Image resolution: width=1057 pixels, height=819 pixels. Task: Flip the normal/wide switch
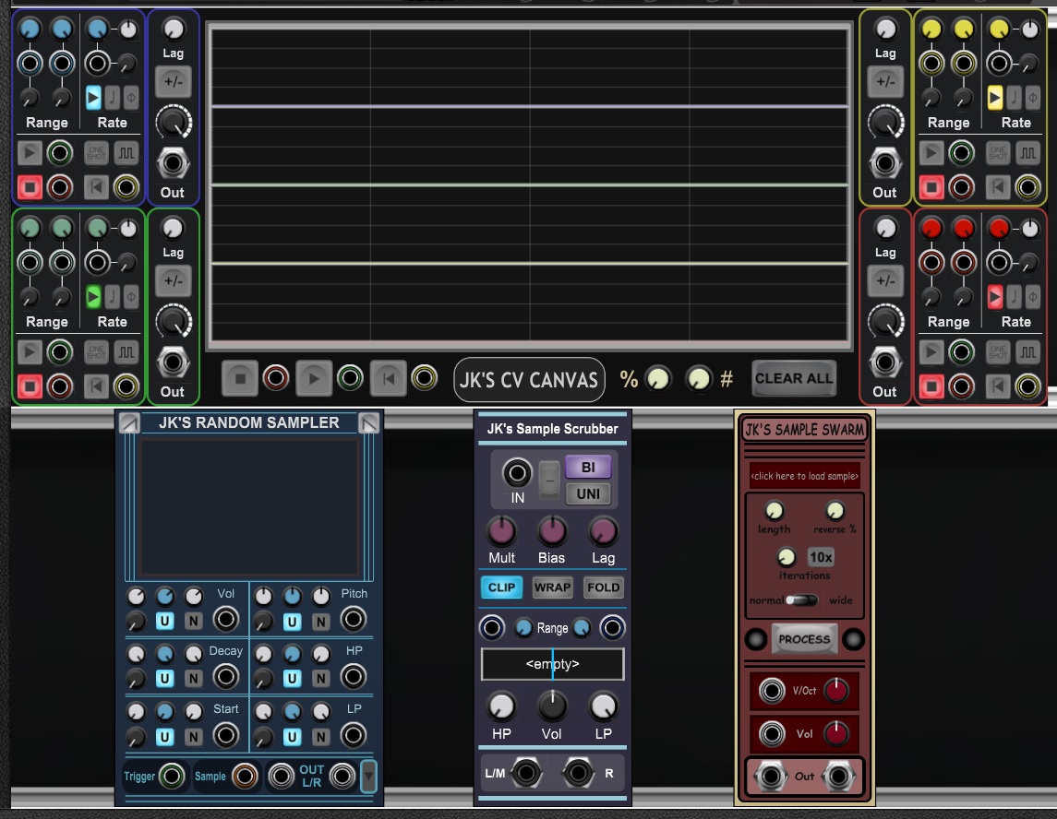coord(802,600)
